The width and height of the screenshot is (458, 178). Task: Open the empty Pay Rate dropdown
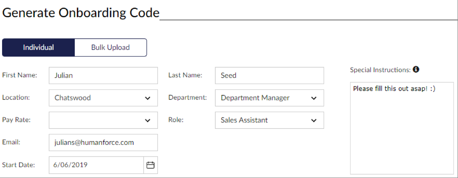pos(103,120)
